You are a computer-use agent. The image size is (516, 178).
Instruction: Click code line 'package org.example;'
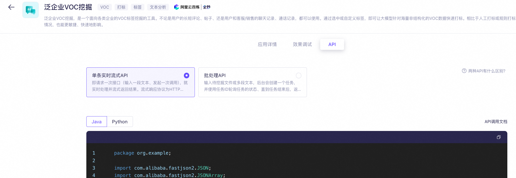pyautogui.click(x=142, y=153)
